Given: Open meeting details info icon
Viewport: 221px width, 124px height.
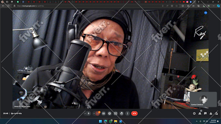Looking at the screenshot, I should point(194,113).
